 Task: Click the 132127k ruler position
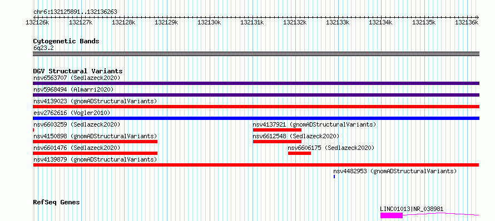click(x=81, y=22)
